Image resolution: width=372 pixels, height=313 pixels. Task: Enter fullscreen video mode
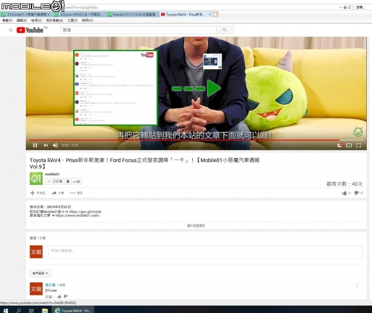(359, 145)
